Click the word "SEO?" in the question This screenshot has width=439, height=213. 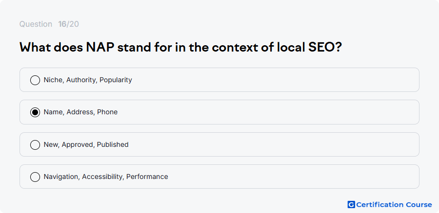pos(325,48)
